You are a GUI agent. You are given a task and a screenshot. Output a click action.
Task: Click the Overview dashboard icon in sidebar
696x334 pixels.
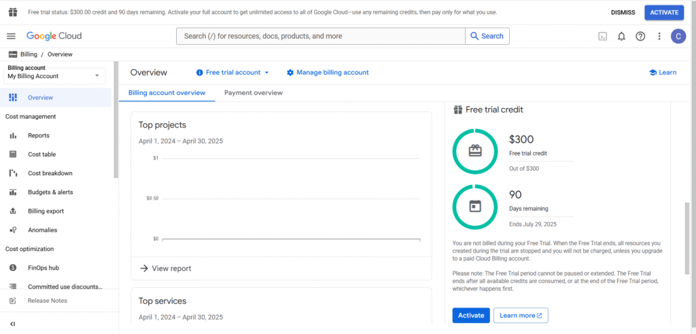pyautogui.click(x=13, y=98)
